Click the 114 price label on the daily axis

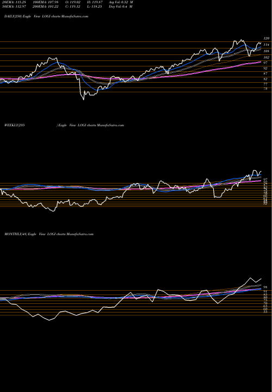pos(267,45)
